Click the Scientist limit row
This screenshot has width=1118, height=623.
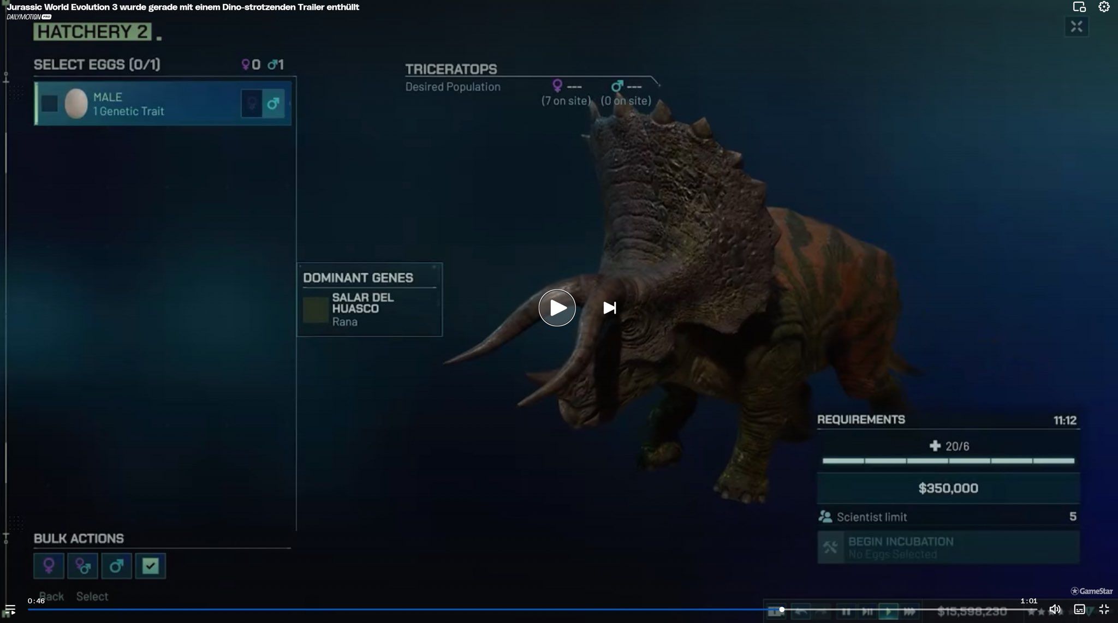pos(948,516)
